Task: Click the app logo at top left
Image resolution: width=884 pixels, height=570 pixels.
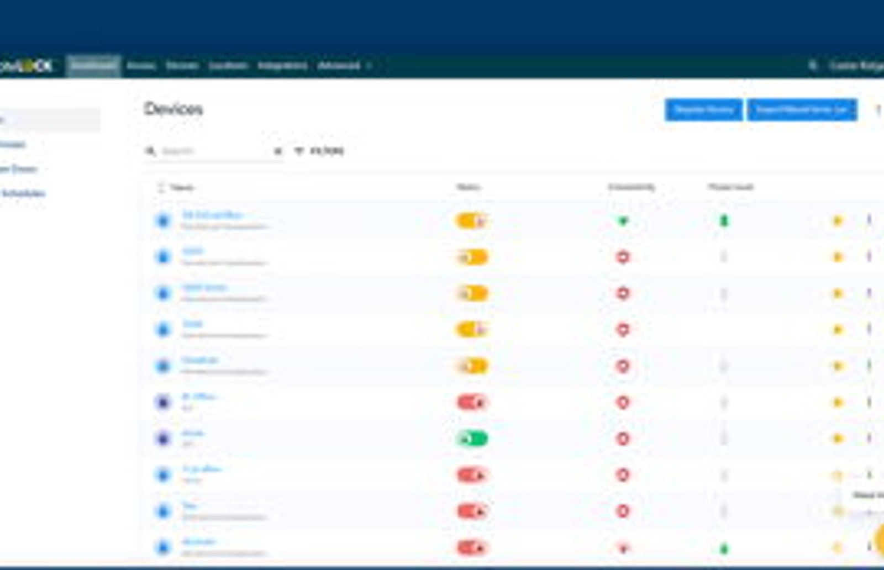Action: tap(26, 66)
